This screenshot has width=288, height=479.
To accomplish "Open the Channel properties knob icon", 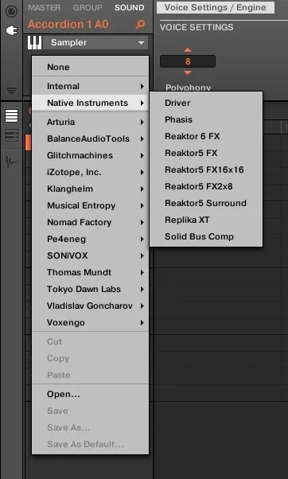I will (12, 12).
